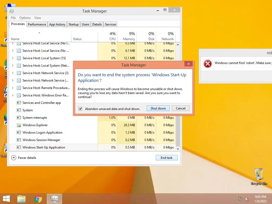272x204 pixels.
Task: Click gear icon of Service Host: Windows Error Re...
Action: 19,95
